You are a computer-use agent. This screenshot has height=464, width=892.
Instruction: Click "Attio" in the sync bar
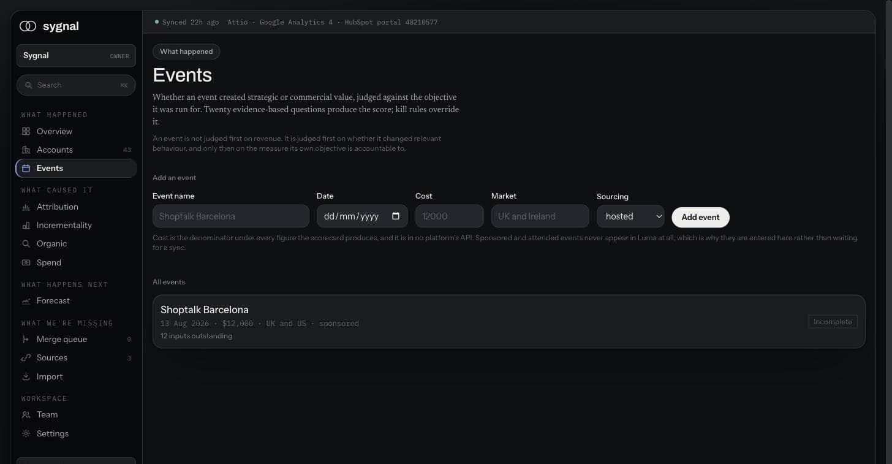(x=238, y=22)
